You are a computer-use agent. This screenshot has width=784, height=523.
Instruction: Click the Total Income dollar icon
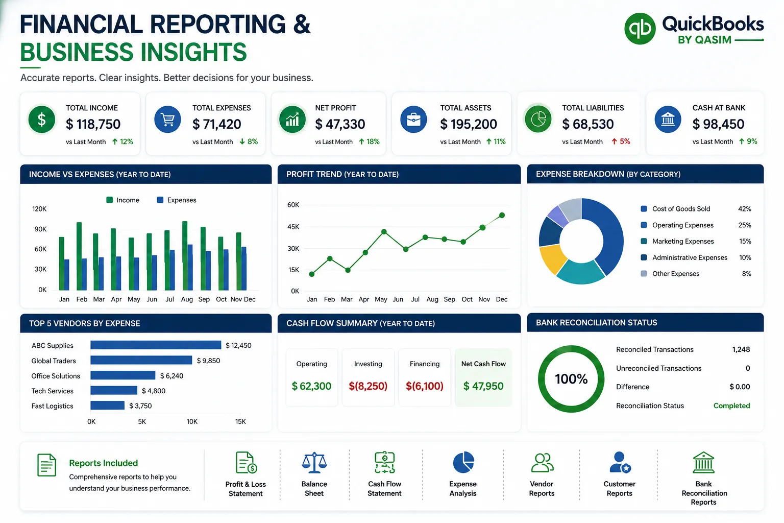point(42,120)
